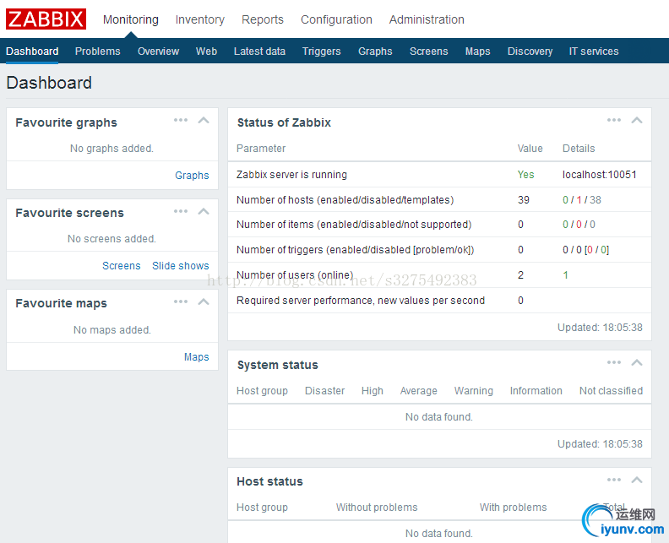669x543 pixels.
Task: Click the 'With problems' column header
Action: tap(513, 508)
